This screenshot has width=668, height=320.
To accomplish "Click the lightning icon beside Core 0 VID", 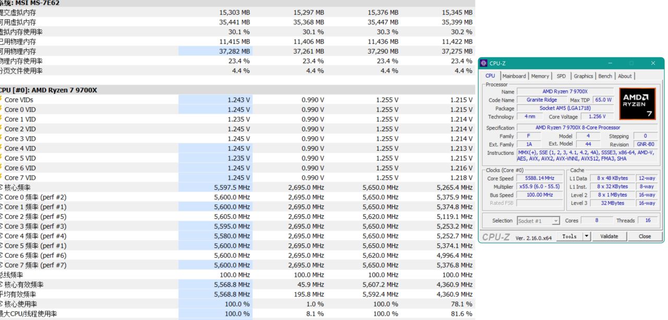I will 1,109.
